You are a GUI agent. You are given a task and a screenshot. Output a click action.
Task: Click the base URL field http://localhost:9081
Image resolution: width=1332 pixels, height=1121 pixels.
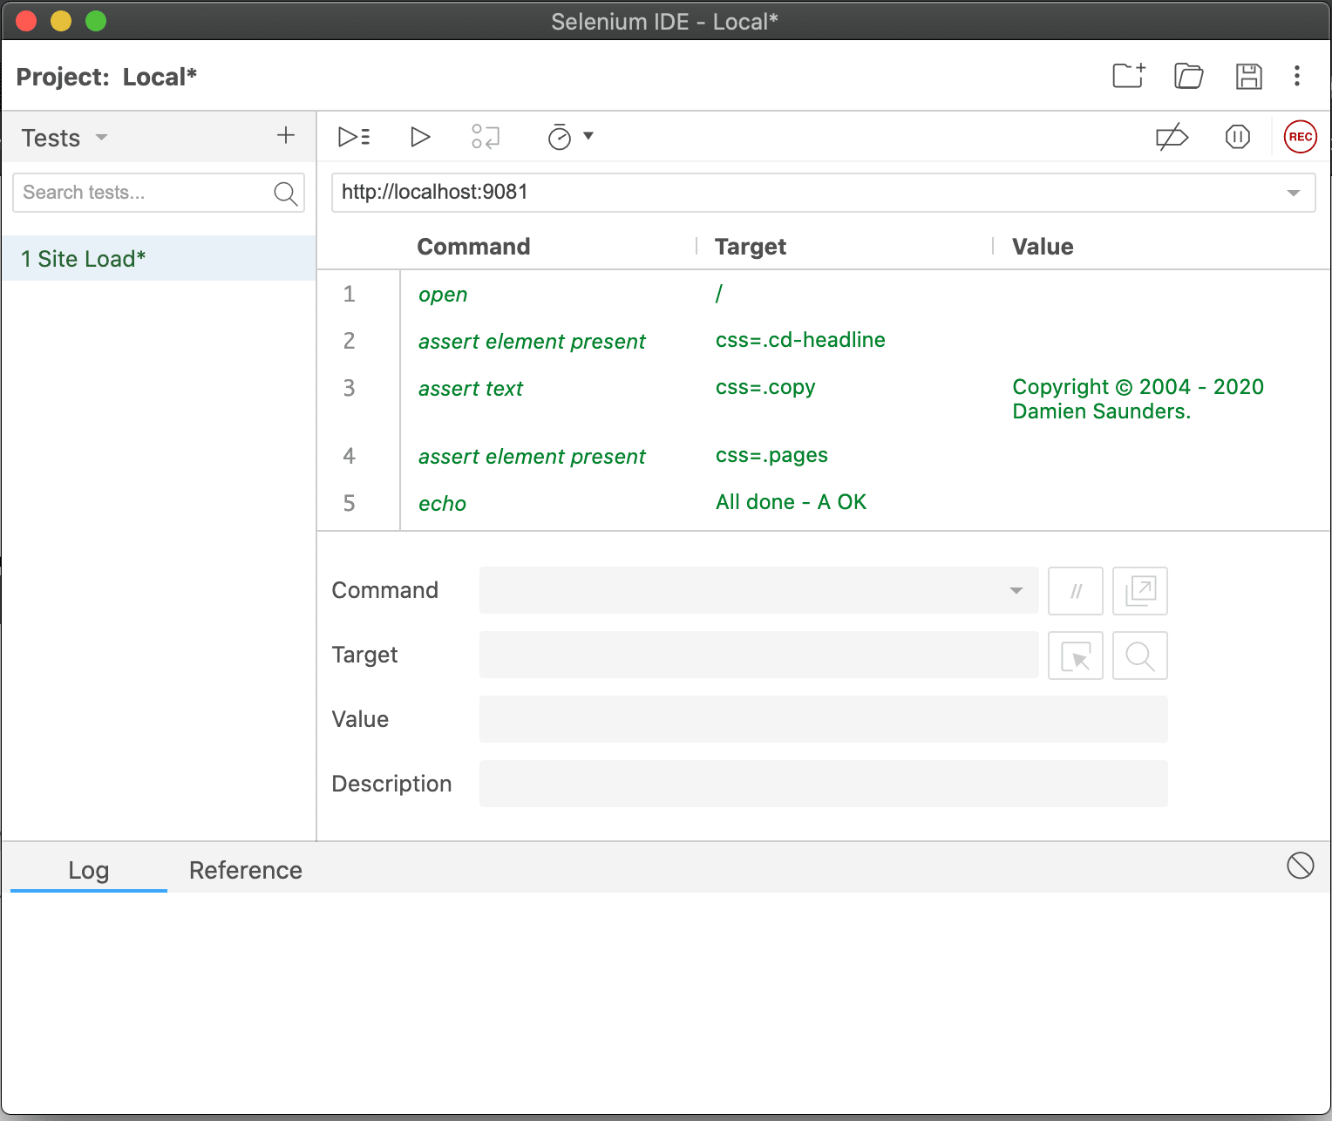(823, 193)
